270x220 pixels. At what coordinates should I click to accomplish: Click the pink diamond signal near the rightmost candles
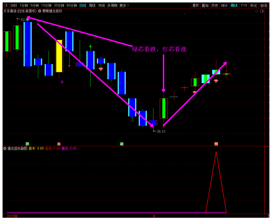point(216,81)
